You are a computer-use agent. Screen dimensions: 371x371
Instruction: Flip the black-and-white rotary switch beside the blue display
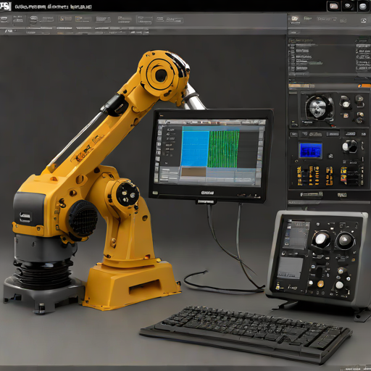pyautogui.click(x=349, y=146)
